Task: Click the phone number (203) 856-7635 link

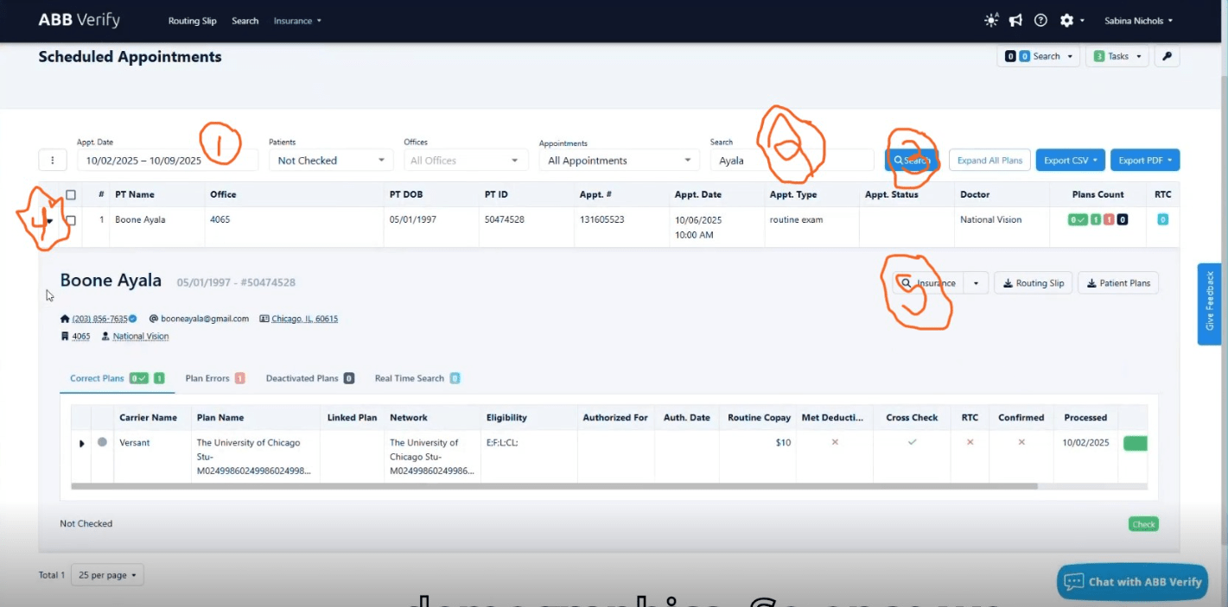Action: coord(100,319)
